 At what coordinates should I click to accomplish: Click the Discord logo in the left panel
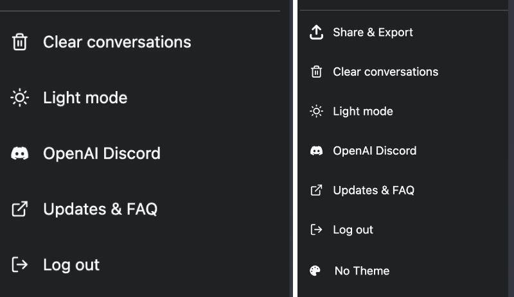(20, 154)
